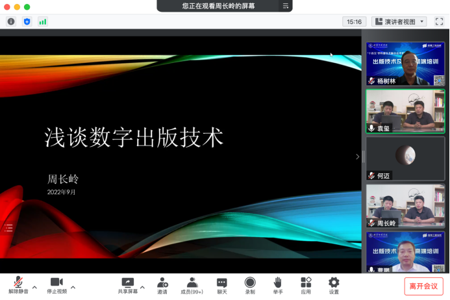Unmute microphone with 解除静音

[18, 285]
